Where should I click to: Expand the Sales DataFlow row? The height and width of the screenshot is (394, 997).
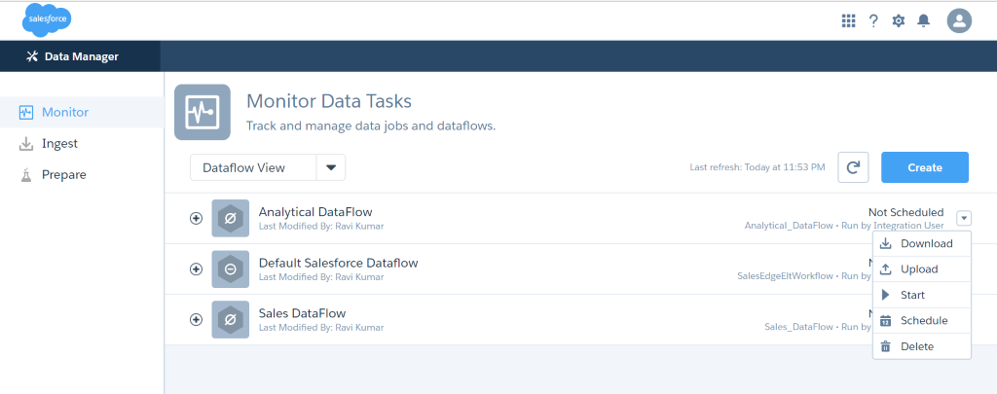[x=197, y=320]
